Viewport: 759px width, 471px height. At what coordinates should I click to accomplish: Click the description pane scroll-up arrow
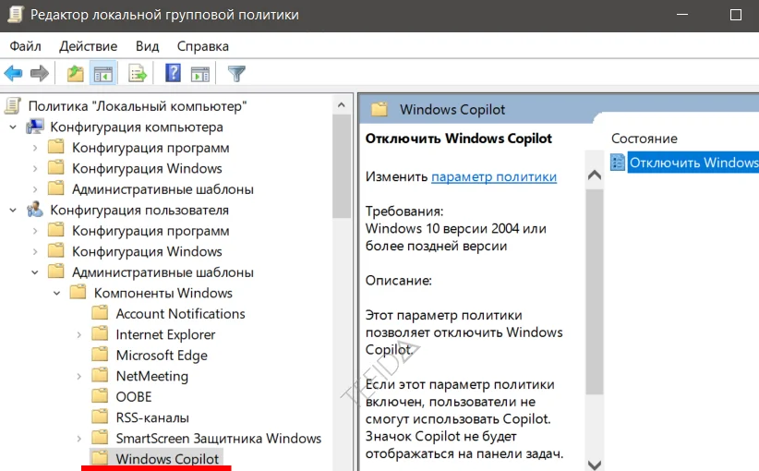click(x=594, y=175)
